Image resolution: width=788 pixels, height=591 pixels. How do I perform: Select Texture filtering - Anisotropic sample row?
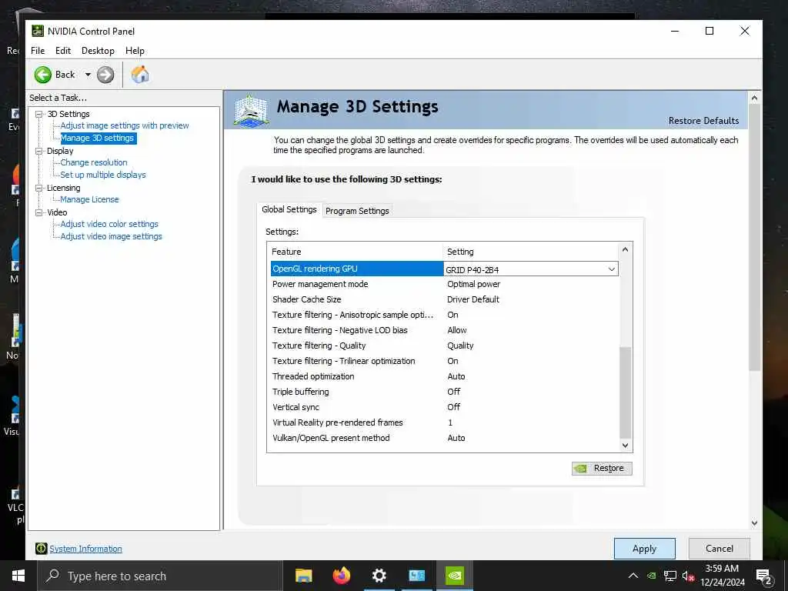(x=445, y=315)
